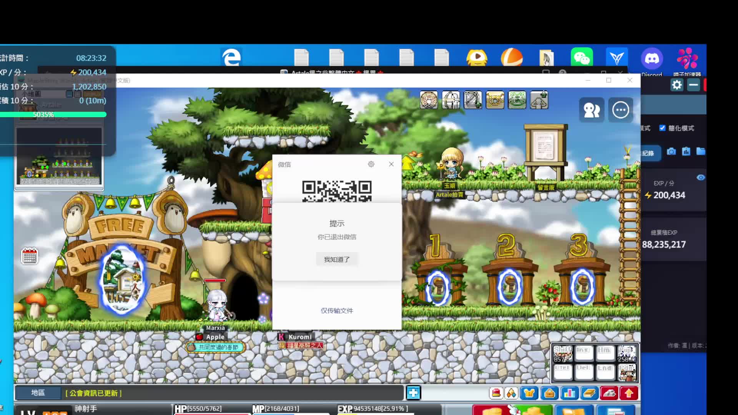Image resolution: width=738 pixels, height=415 pixels.
Task: Click the calendar event icon
Action: point(30,256)
